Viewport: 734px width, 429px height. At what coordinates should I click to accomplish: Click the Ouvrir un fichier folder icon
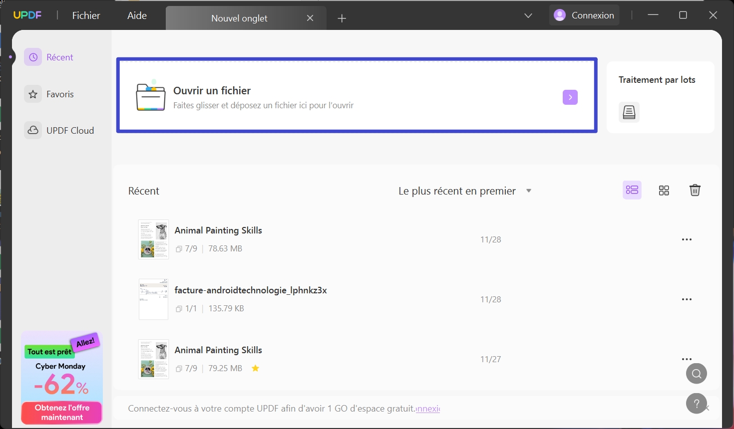(x=151, y=95)
